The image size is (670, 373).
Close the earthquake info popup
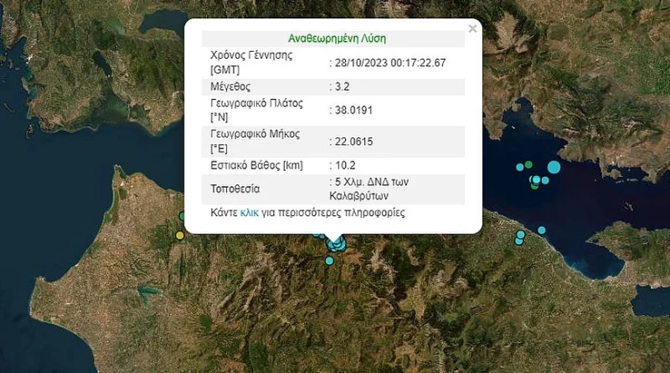(472, 28)
